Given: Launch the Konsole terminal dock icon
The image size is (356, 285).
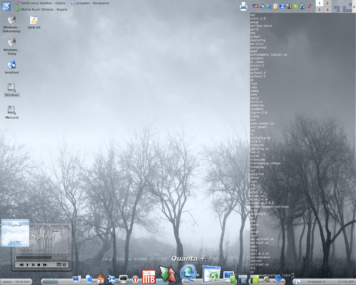Looking at the screenshot, I should 123,279.
